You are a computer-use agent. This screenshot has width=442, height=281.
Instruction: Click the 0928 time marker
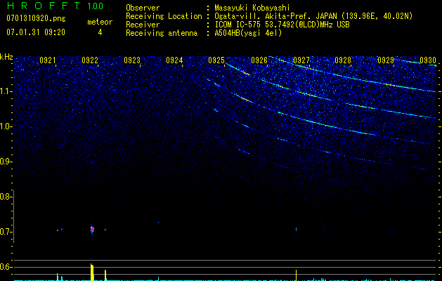343,60
